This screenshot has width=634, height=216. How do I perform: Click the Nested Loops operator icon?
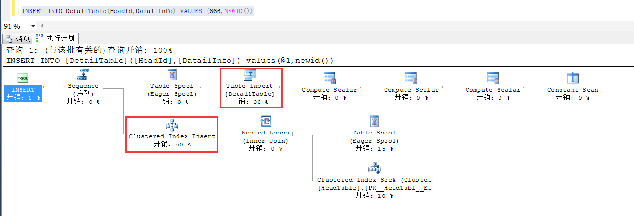(265, 121)
